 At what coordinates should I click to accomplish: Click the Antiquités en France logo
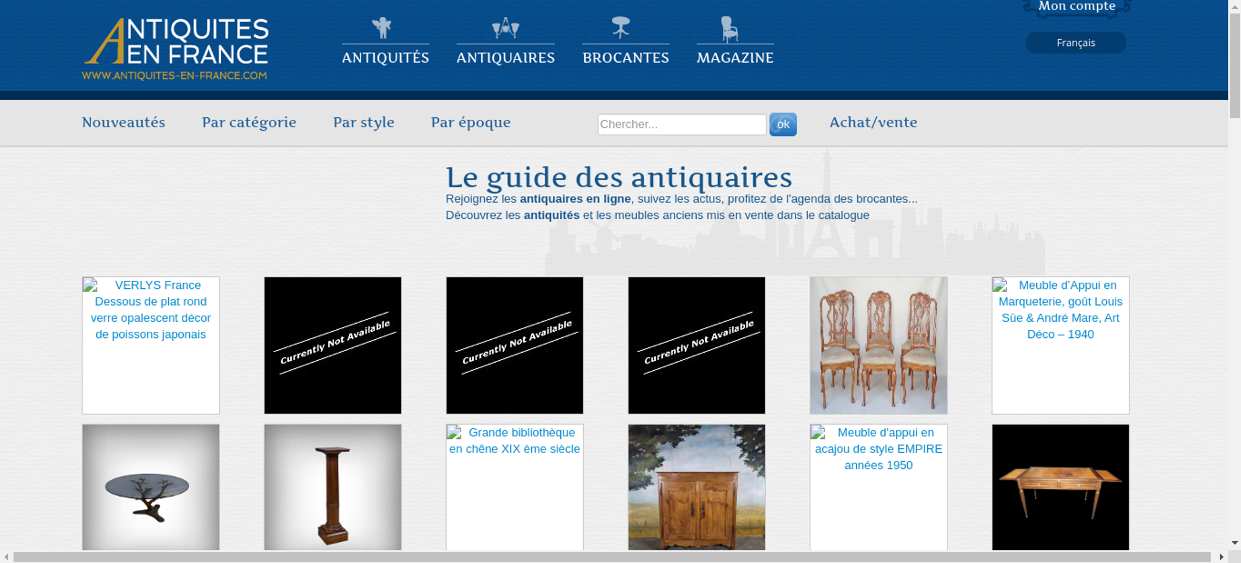click(176, 48)
